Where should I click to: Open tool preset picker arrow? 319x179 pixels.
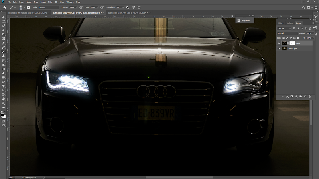tap(15, 8)
